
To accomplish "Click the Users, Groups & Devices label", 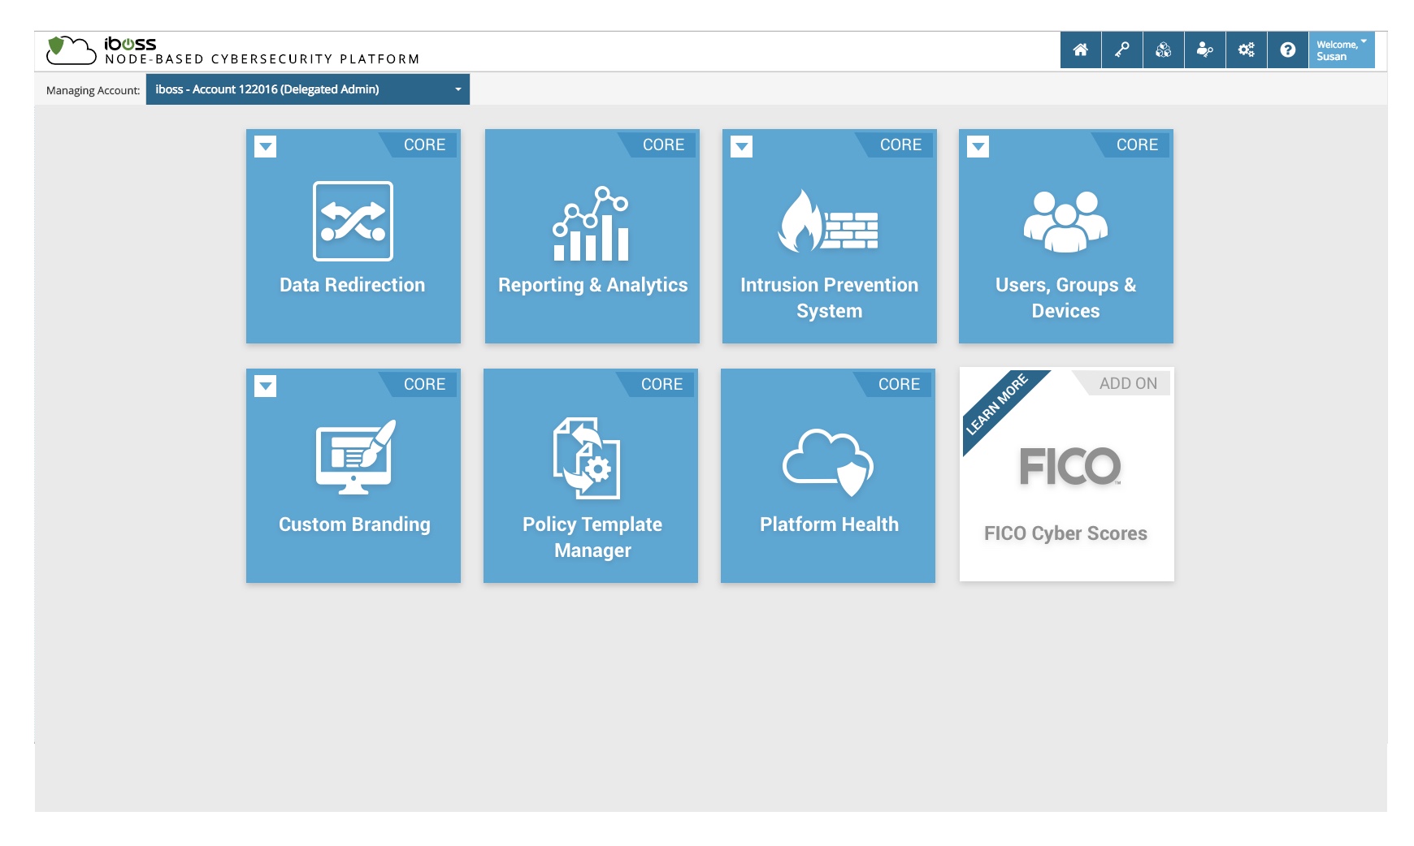I will click(1065, 298).
